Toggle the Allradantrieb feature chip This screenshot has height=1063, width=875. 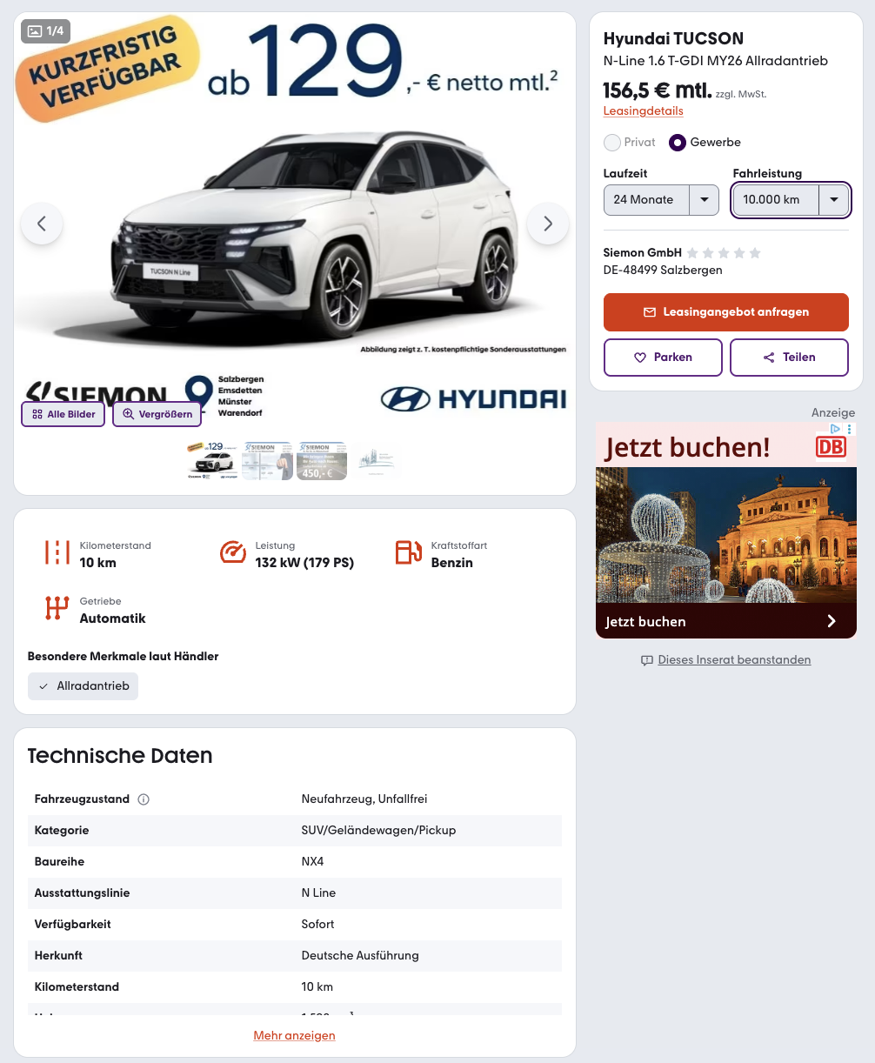coord(83,686)
